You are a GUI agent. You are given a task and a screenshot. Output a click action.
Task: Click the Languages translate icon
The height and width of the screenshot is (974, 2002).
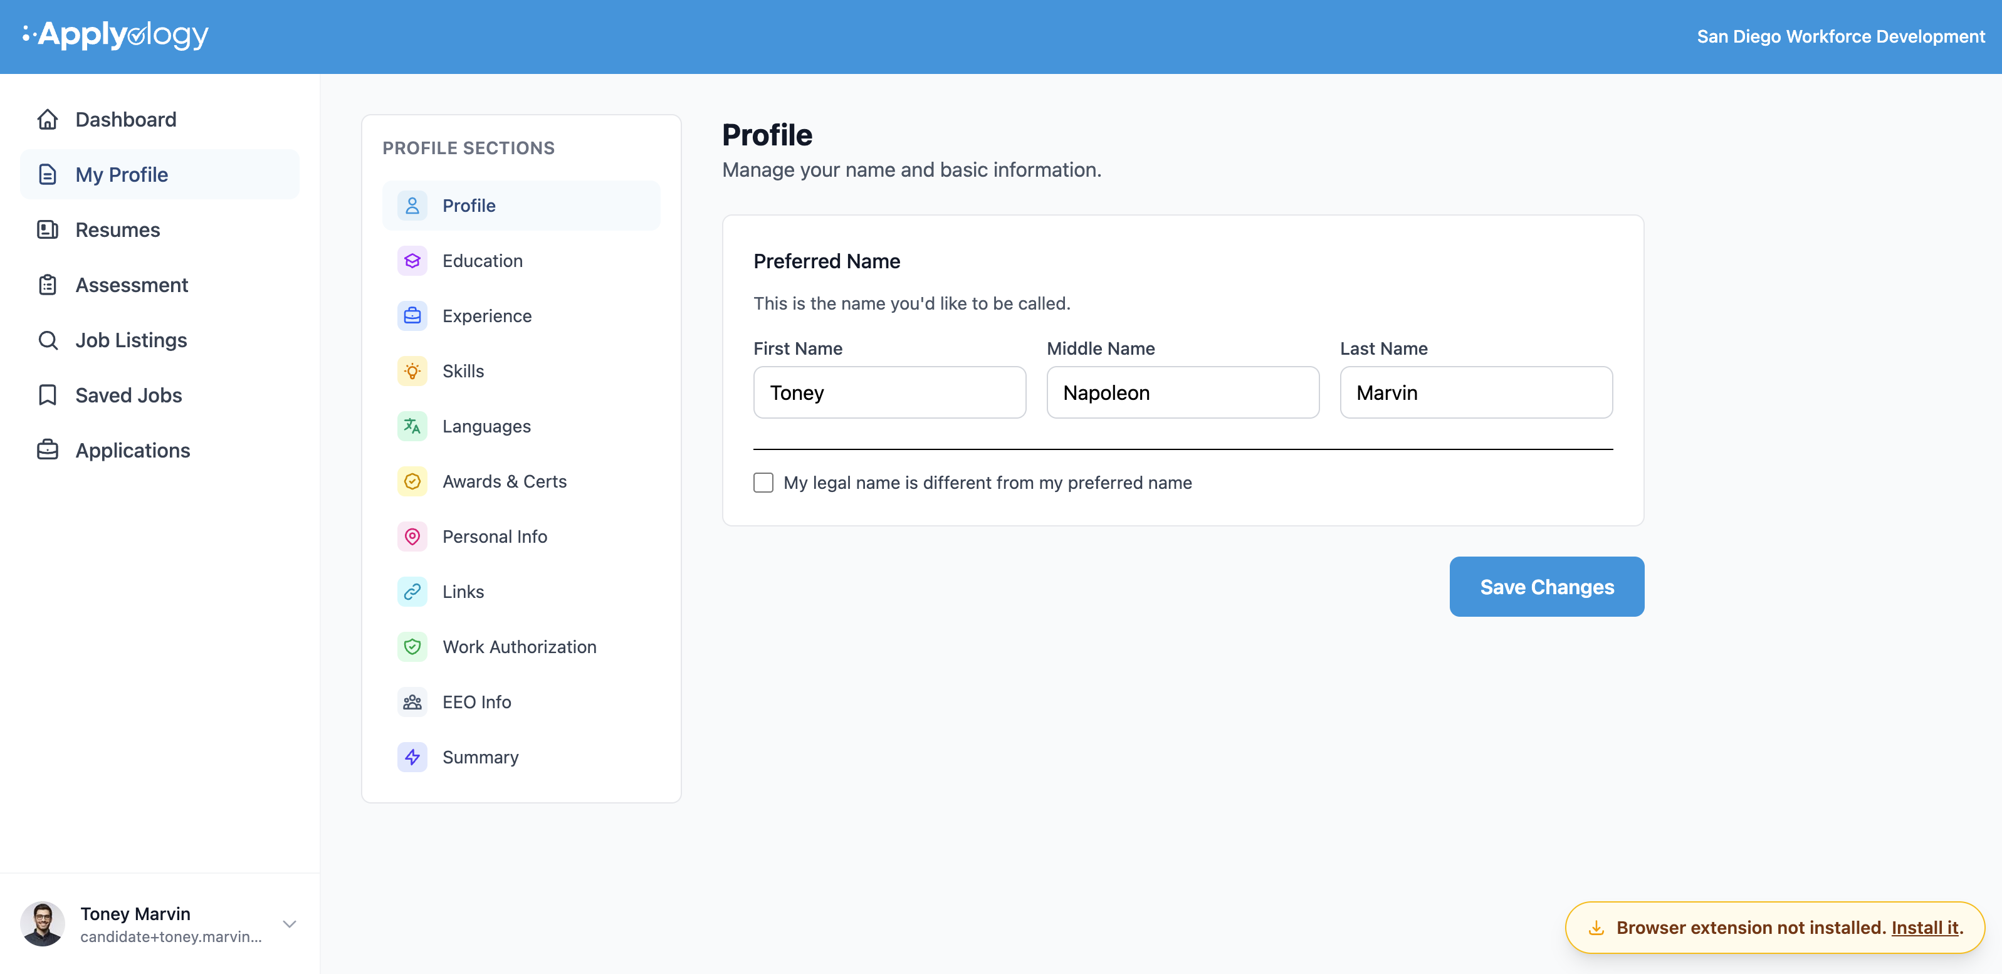click(x=412, y=426)
